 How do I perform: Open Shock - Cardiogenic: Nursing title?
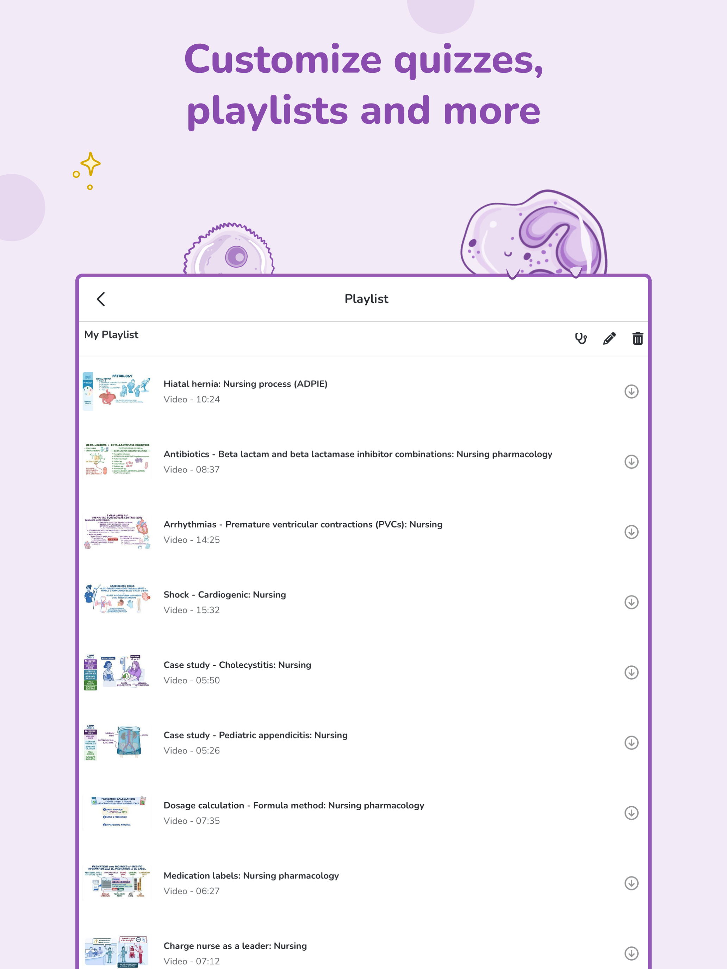[x=225, y=594]
